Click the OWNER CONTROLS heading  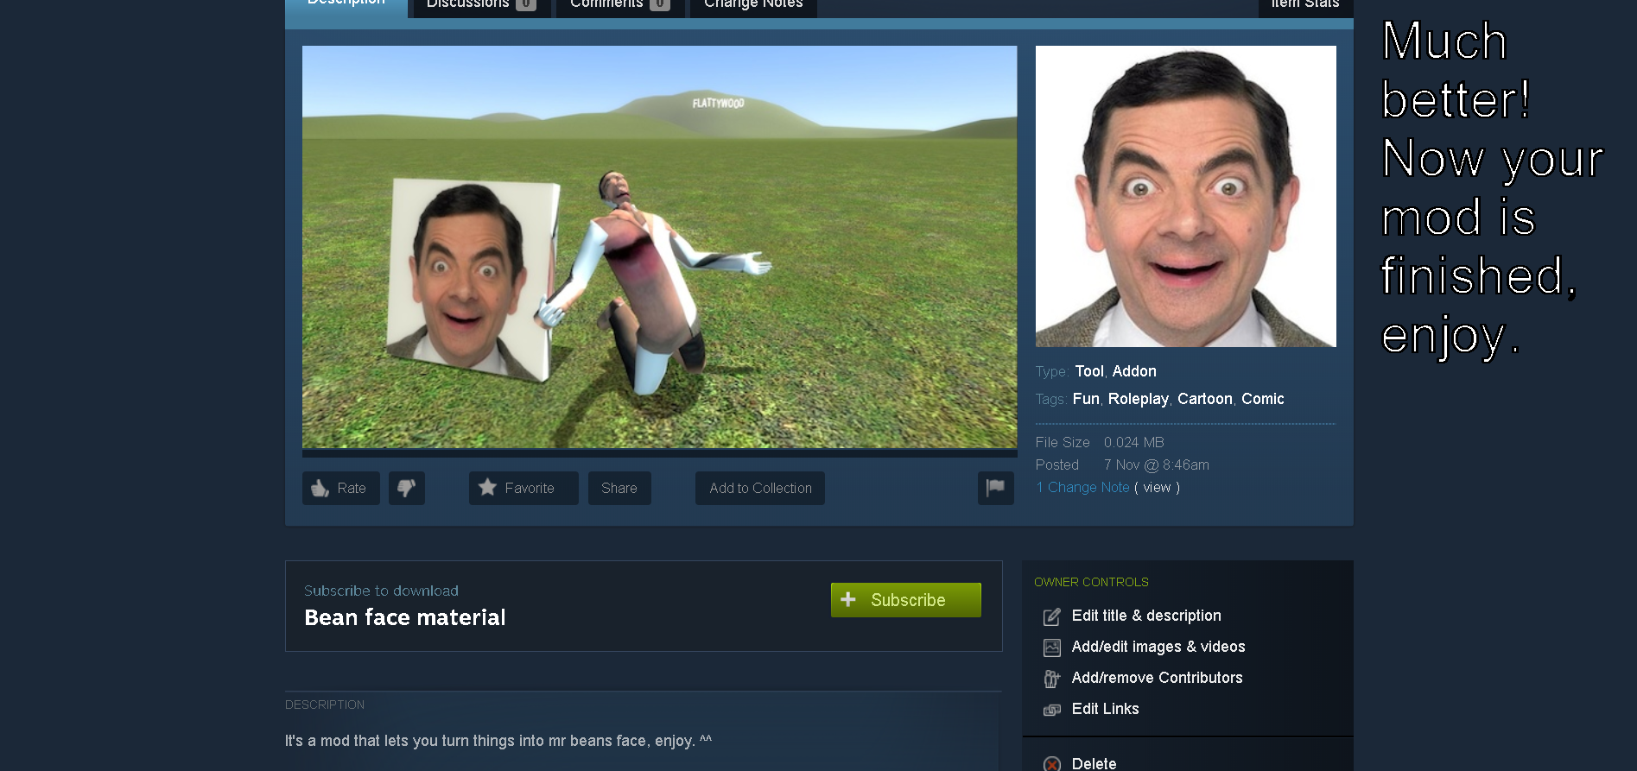pos(1091,582)
